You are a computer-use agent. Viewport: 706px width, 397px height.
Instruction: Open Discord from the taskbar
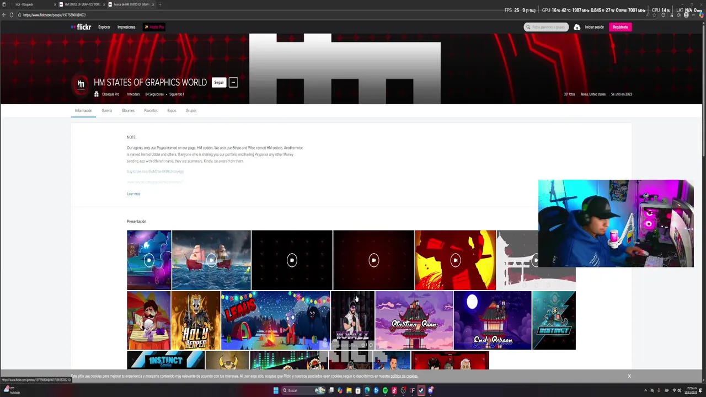[430, 390]
